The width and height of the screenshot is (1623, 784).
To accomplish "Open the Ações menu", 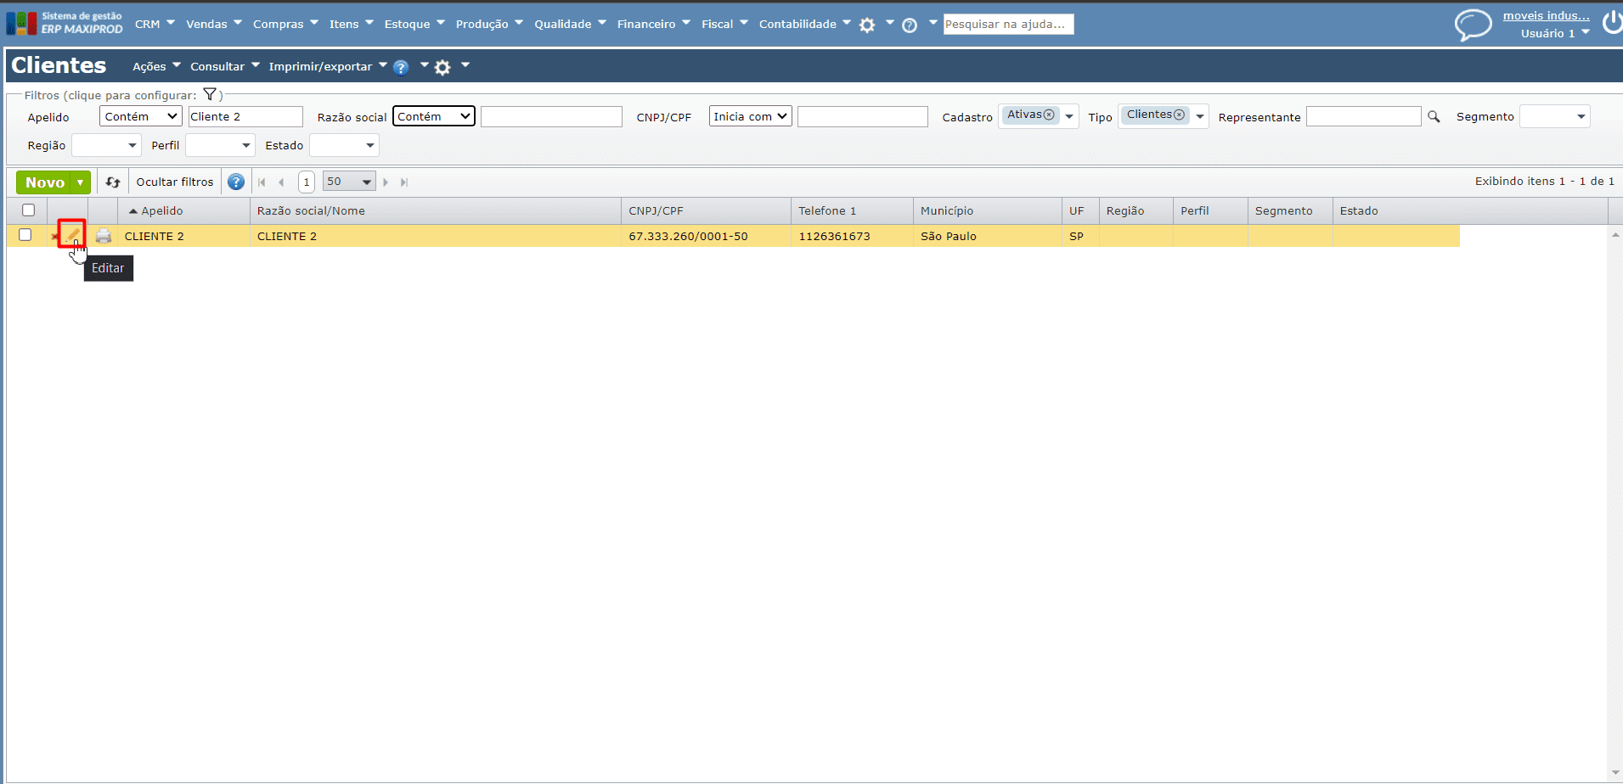I will pyautogui.click(x=156, y=66).
